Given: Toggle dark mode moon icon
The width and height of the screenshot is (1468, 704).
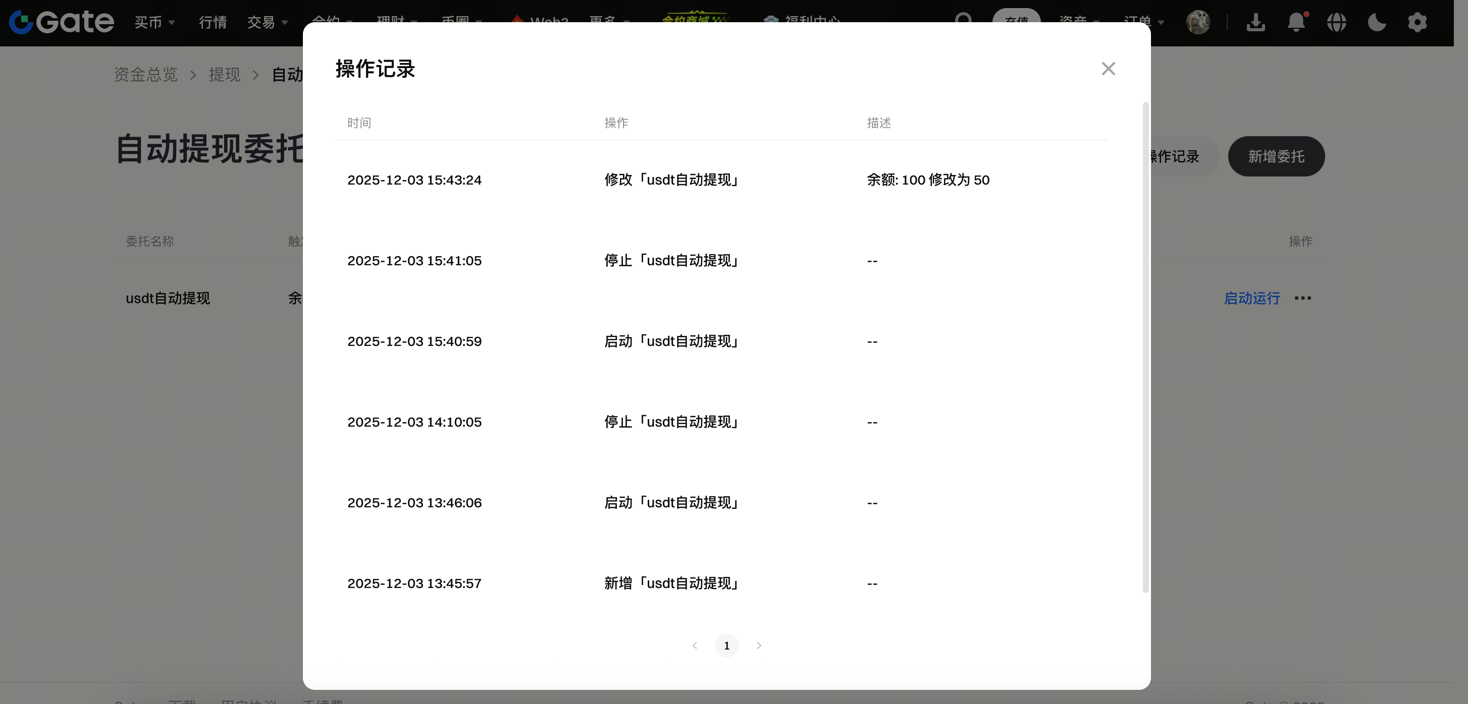Looking at the screenshot, I should click(x=1377, y=22).
